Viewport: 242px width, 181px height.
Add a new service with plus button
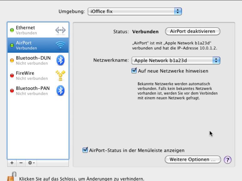coord(12,163)
